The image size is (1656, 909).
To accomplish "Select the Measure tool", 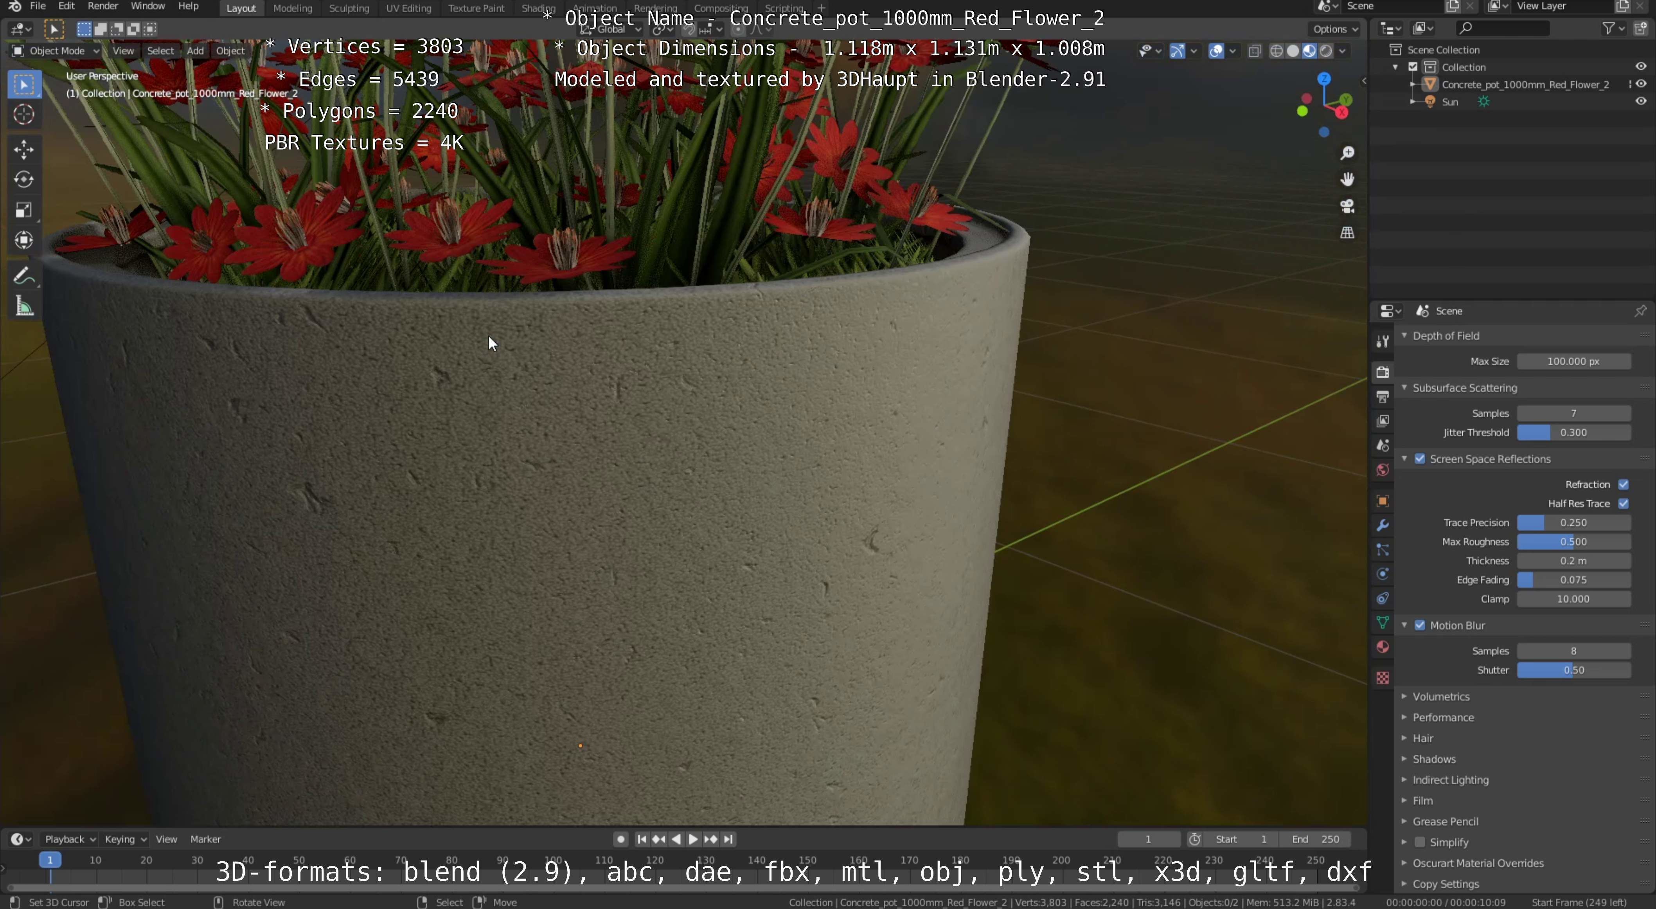I will [24, 307].
